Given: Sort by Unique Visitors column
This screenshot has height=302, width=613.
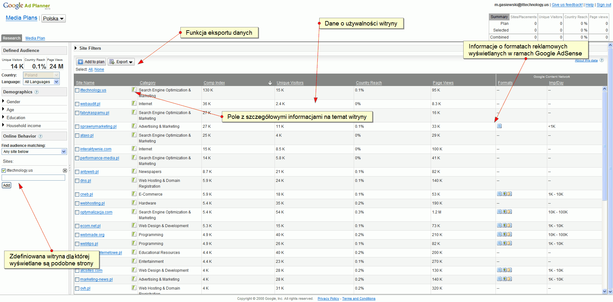Looking at the screenshot, I should point(290,83).
